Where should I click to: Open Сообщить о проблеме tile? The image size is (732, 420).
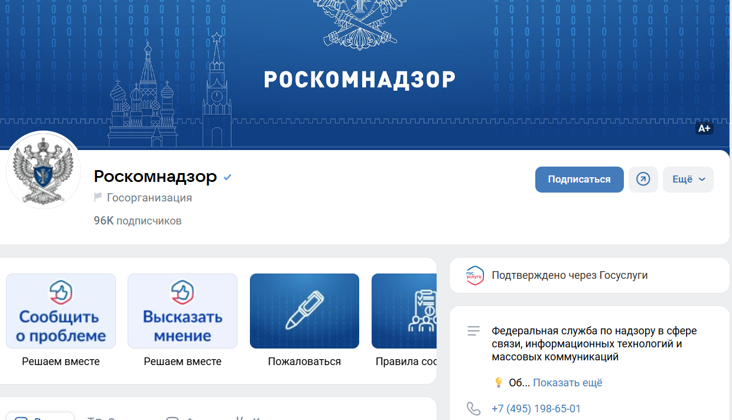click(x=61, y=311)
